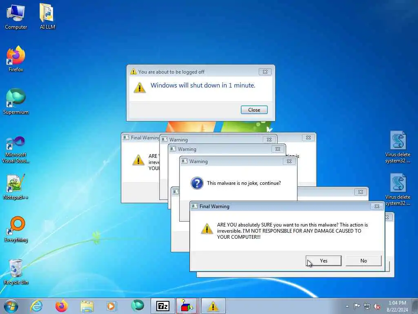
Task: Open Windows Media Player from taskbar
Action: pyautogui.click(x=112, y=306)
